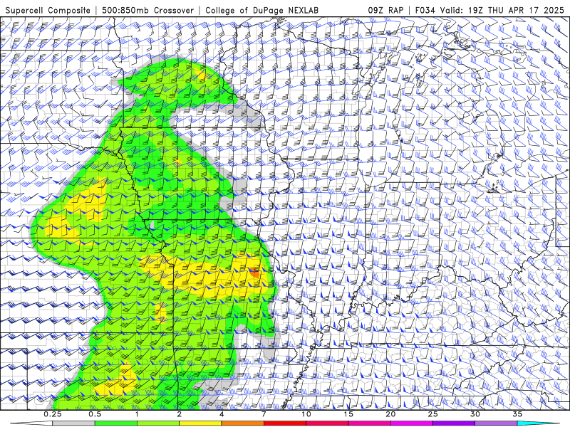Screen dimensions: 570x427
Task: Click the orange maximum spot on the map
Action: tap(255, 273)
